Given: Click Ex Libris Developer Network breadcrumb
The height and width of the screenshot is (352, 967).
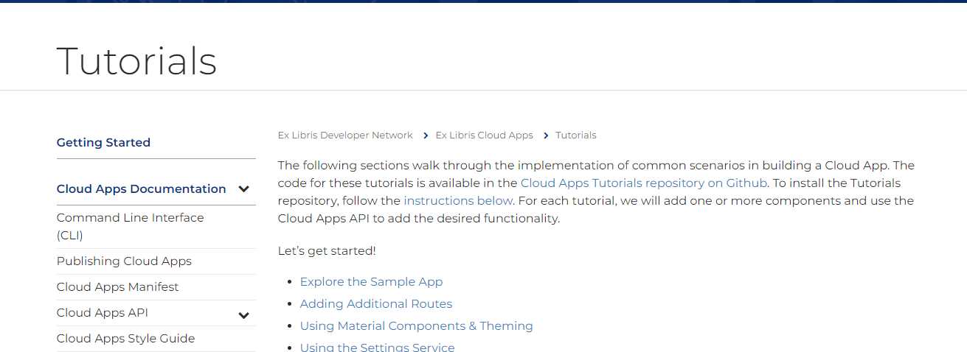Looking at the screenshot, I should click(345, 135).
